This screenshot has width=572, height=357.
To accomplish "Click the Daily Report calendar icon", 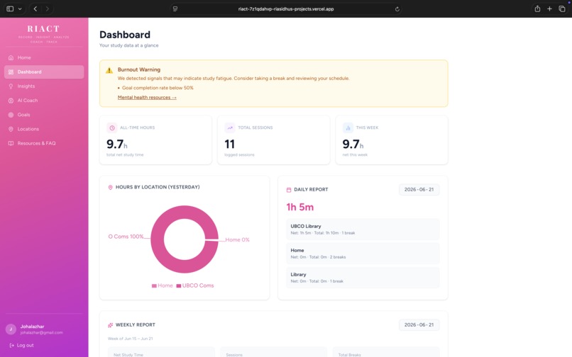I will point(289,190).
